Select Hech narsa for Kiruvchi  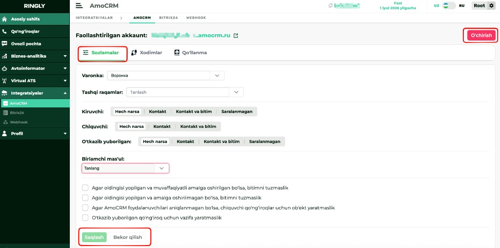127,112
